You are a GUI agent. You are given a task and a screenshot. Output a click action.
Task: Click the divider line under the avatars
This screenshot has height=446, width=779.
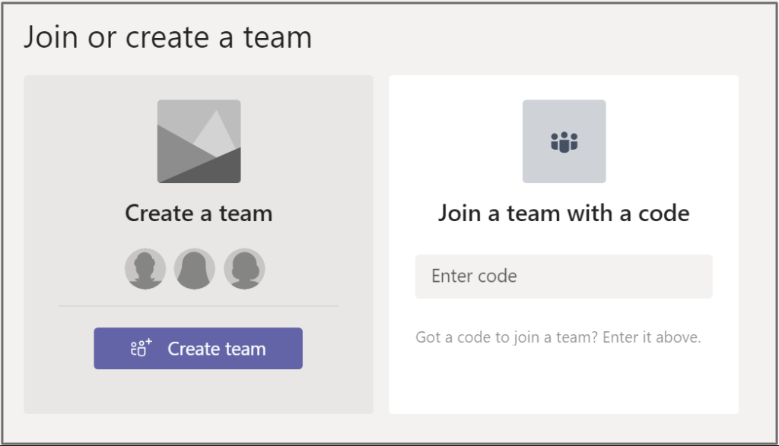coord(198,305)
